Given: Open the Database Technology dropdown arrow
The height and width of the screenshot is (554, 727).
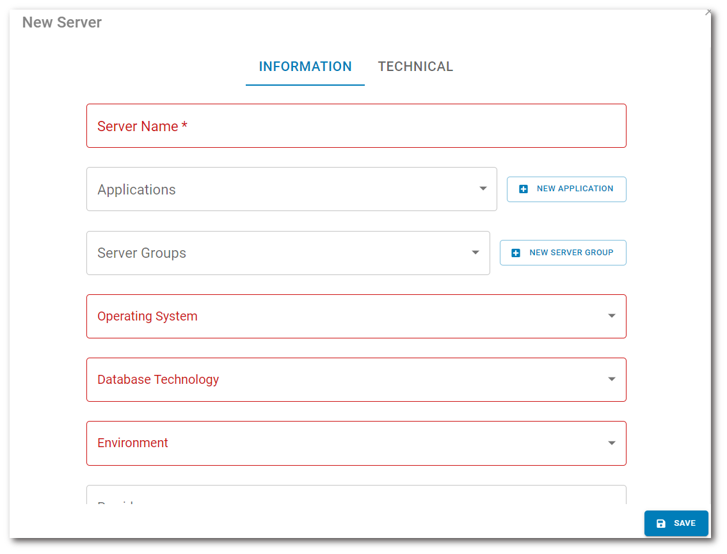Looking at the screenshot, I should pos(611,379).
